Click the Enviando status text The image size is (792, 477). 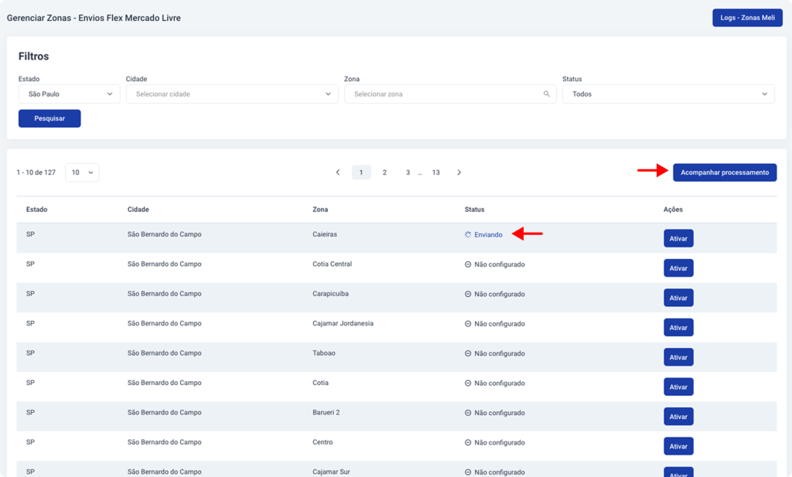[488, 235]
